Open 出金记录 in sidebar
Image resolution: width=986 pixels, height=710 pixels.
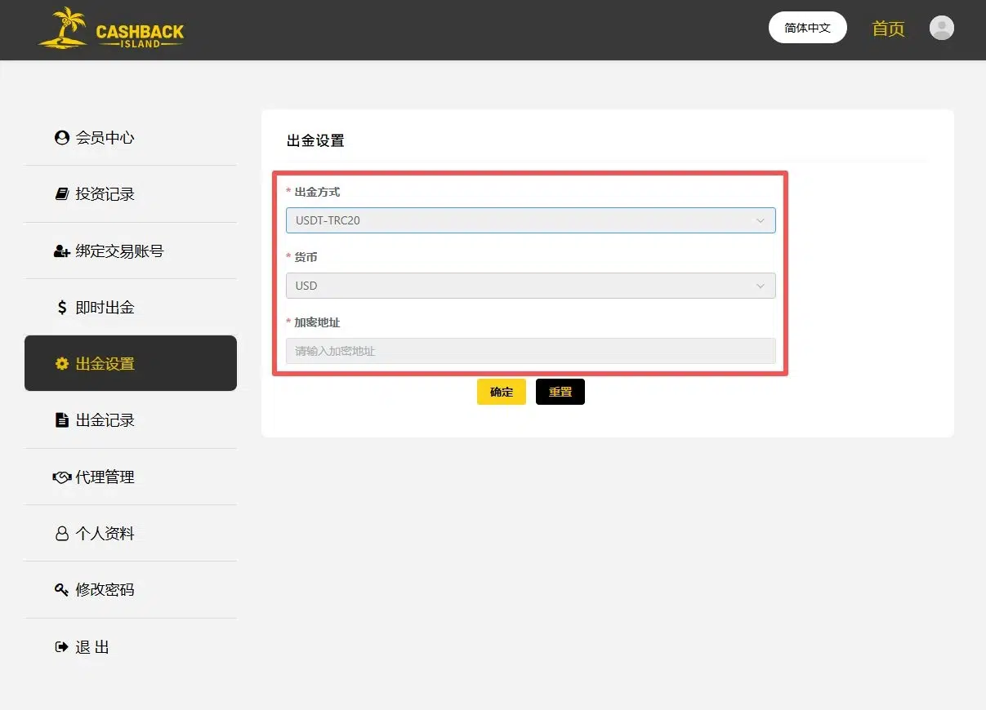131,420
